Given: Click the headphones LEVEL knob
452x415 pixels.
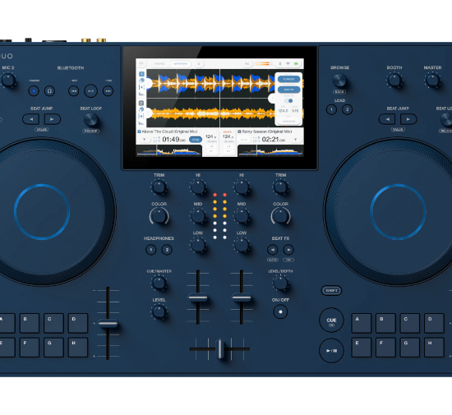Looking at the screenshot, I should (159, 311).
